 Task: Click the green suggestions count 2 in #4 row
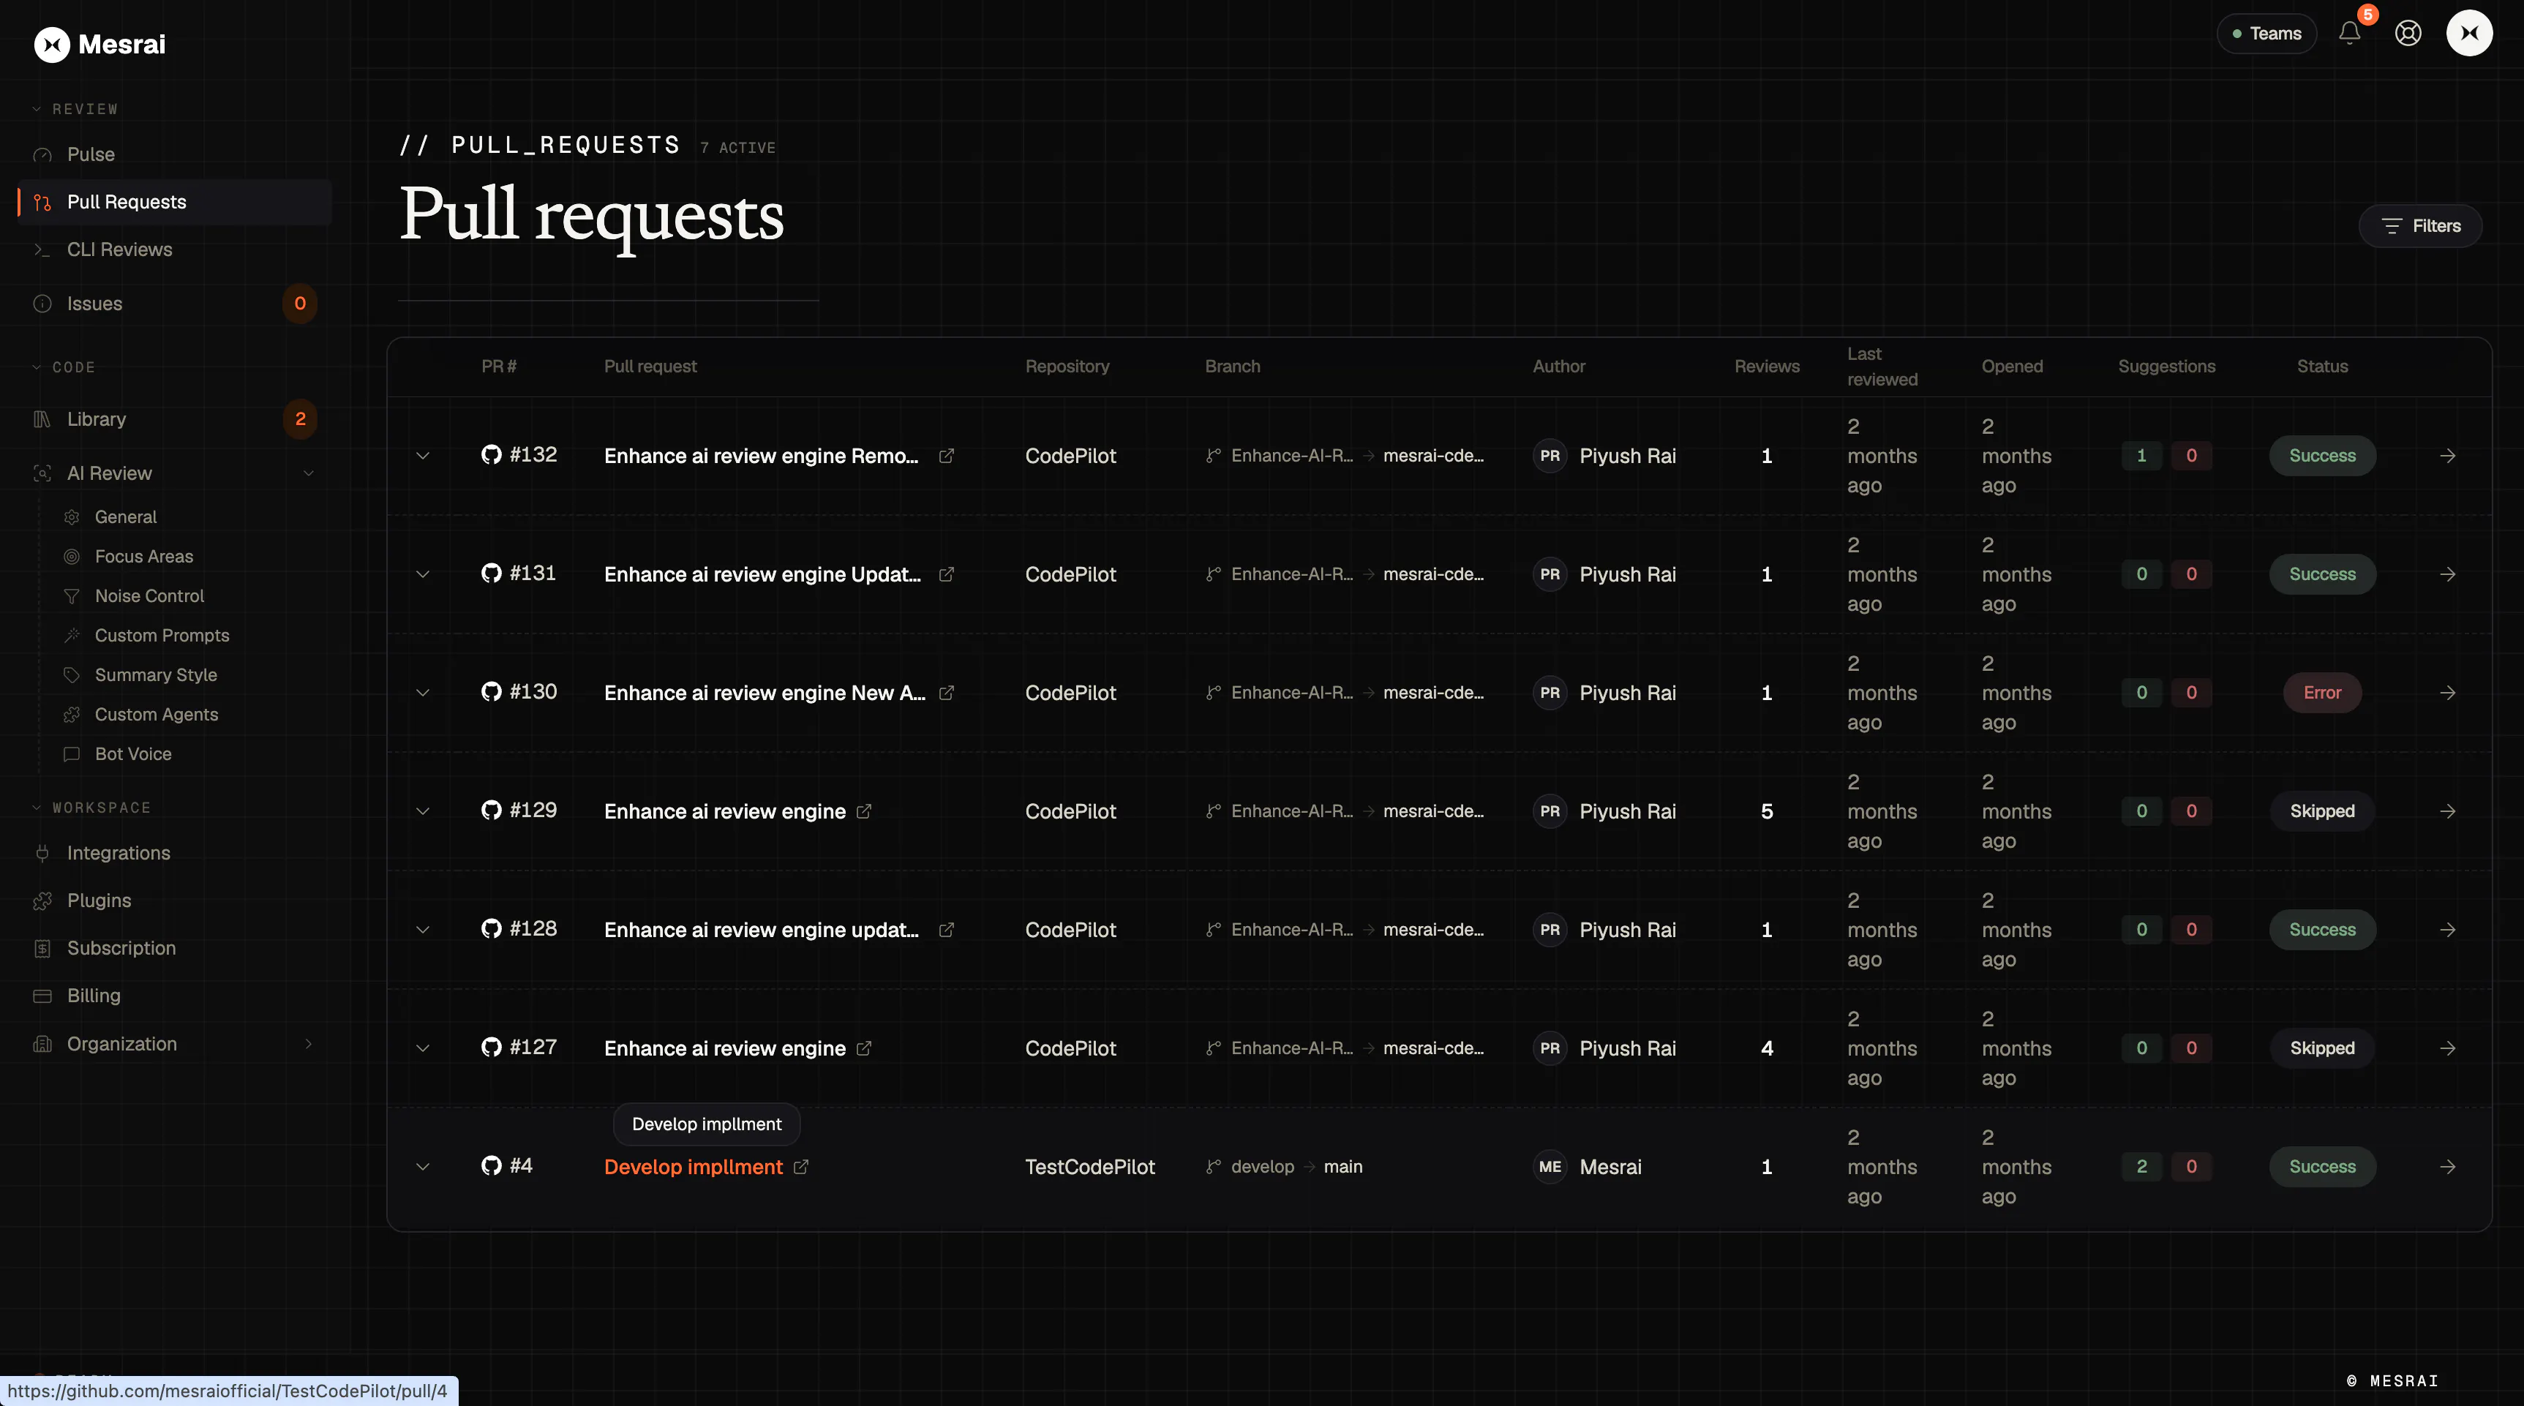click(2142, 1167)
